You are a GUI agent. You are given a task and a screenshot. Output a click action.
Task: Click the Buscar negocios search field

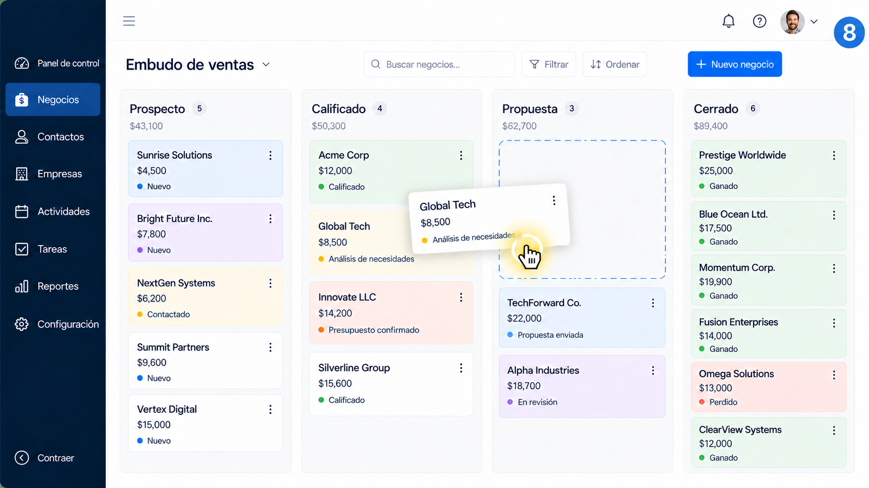coord(439,64)
